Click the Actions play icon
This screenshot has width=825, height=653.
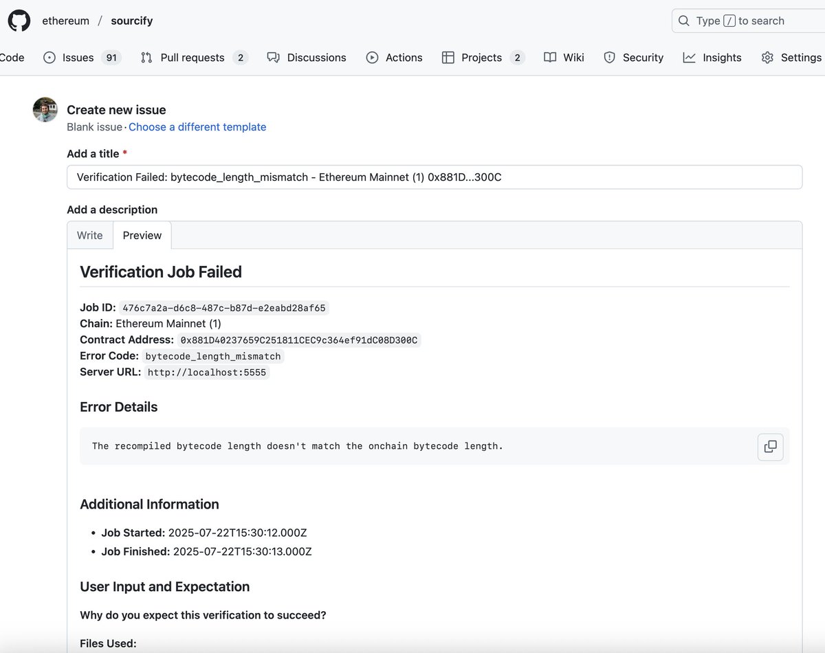click(x=372, y=58)
